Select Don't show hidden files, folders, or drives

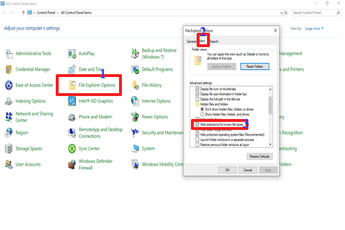tap(202, 109)
